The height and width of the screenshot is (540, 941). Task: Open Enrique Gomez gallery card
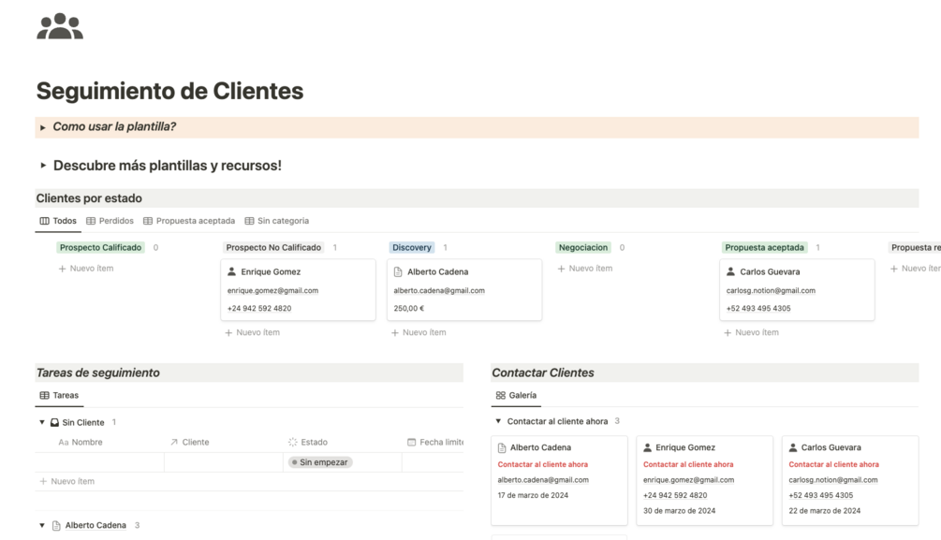click(704, 480)
